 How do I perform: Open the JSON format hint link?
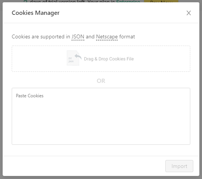click(x=78, y=36)
